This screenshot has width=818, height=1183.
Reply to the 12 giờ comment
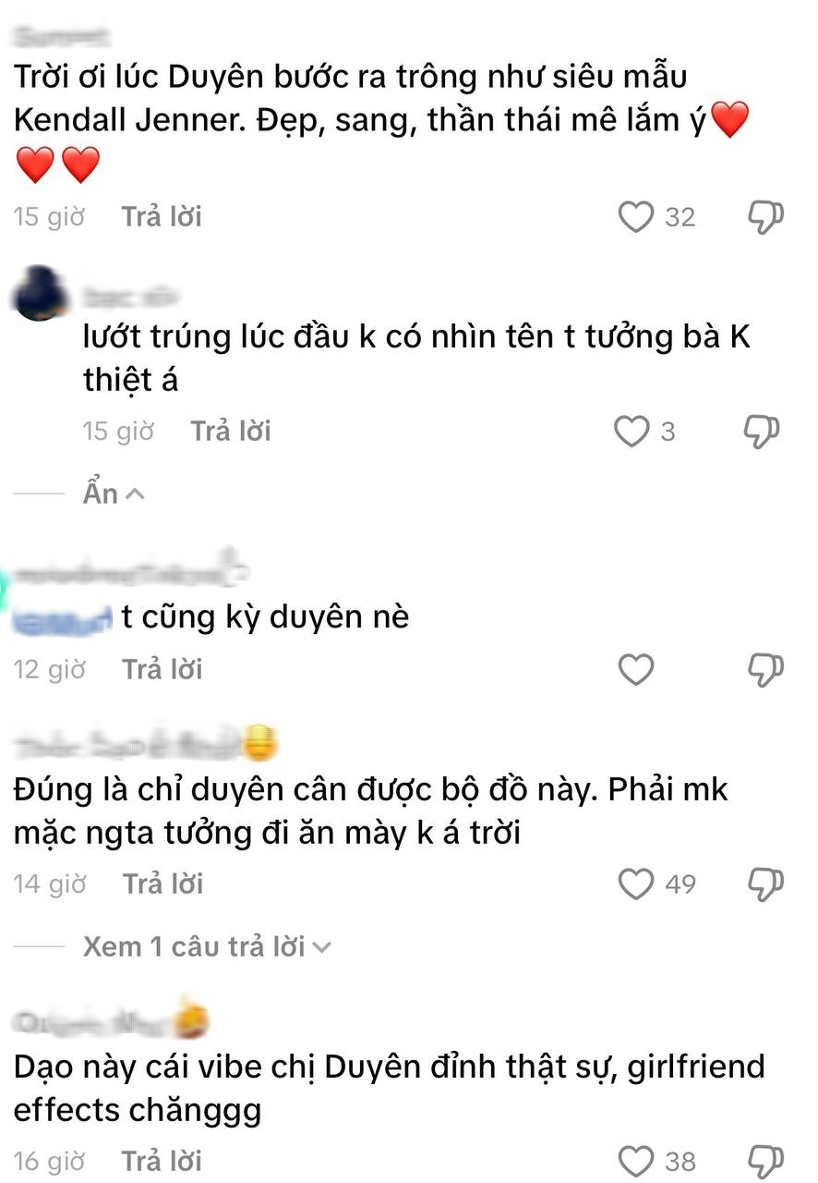click(162, 670)
